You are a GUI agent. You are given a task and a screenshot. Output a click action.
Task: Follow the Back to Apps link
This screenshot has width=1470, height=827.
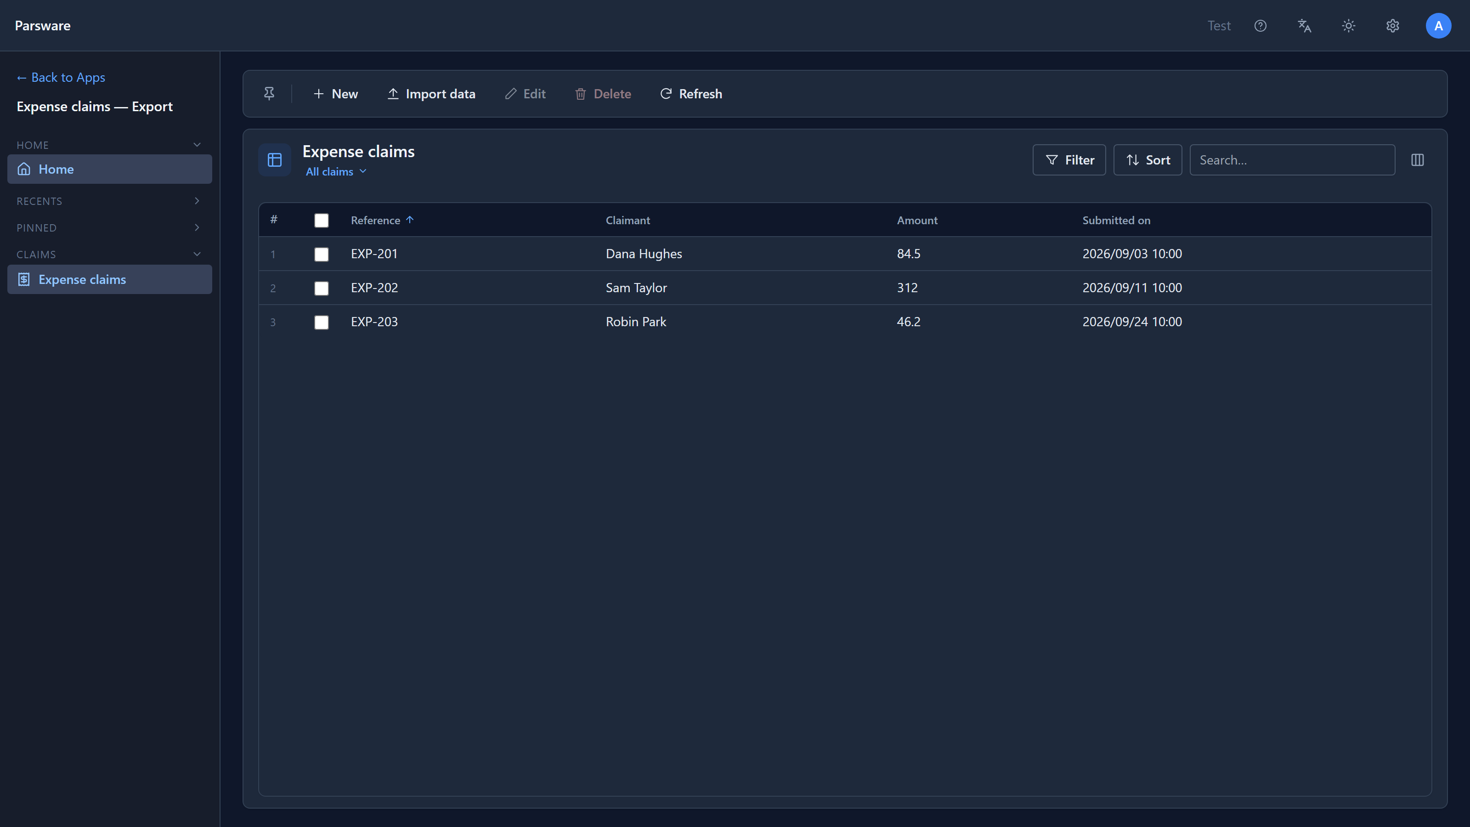(61, 77)
